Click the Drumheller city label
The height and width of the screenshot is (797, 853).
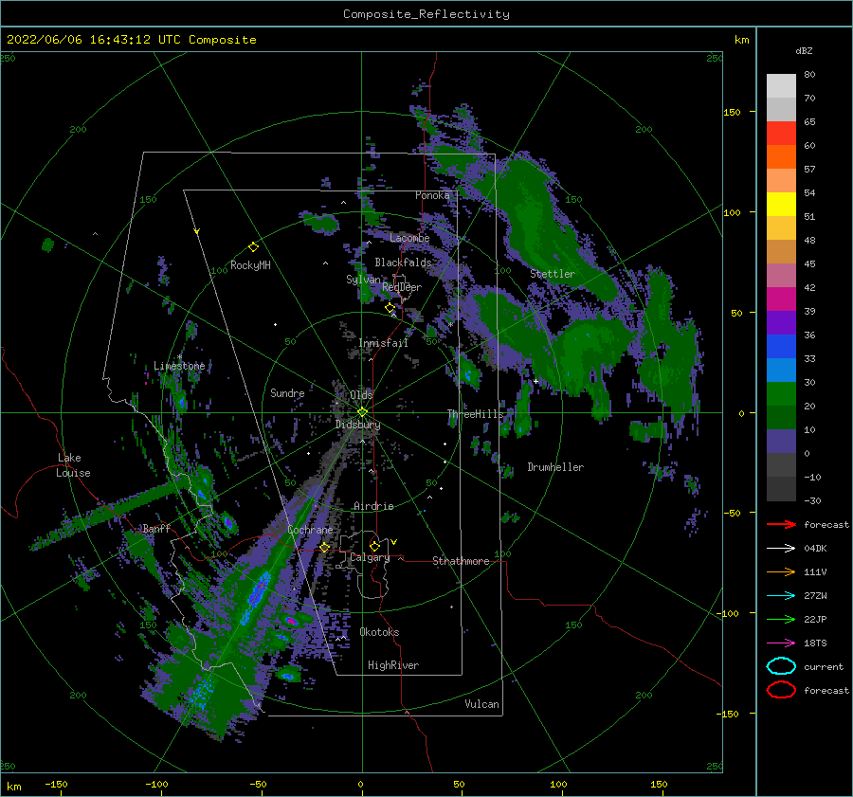pos(555,467)
